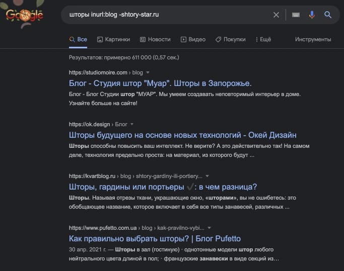Switch to the Картинки tab

click(113, 39)
